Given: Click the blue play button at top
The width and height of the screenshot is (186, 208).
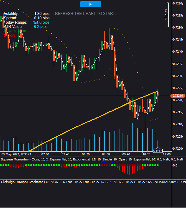Looking at the screenshot, I should [x=90, y=4].
